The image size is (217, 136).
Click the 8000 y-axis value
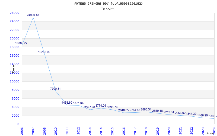click(15, 90)
